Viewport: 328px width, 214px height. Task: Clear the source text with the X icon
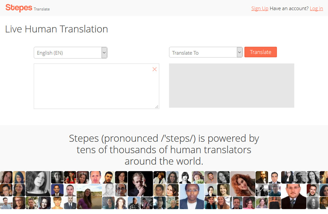pyautogui.click(x=154, y=69)
